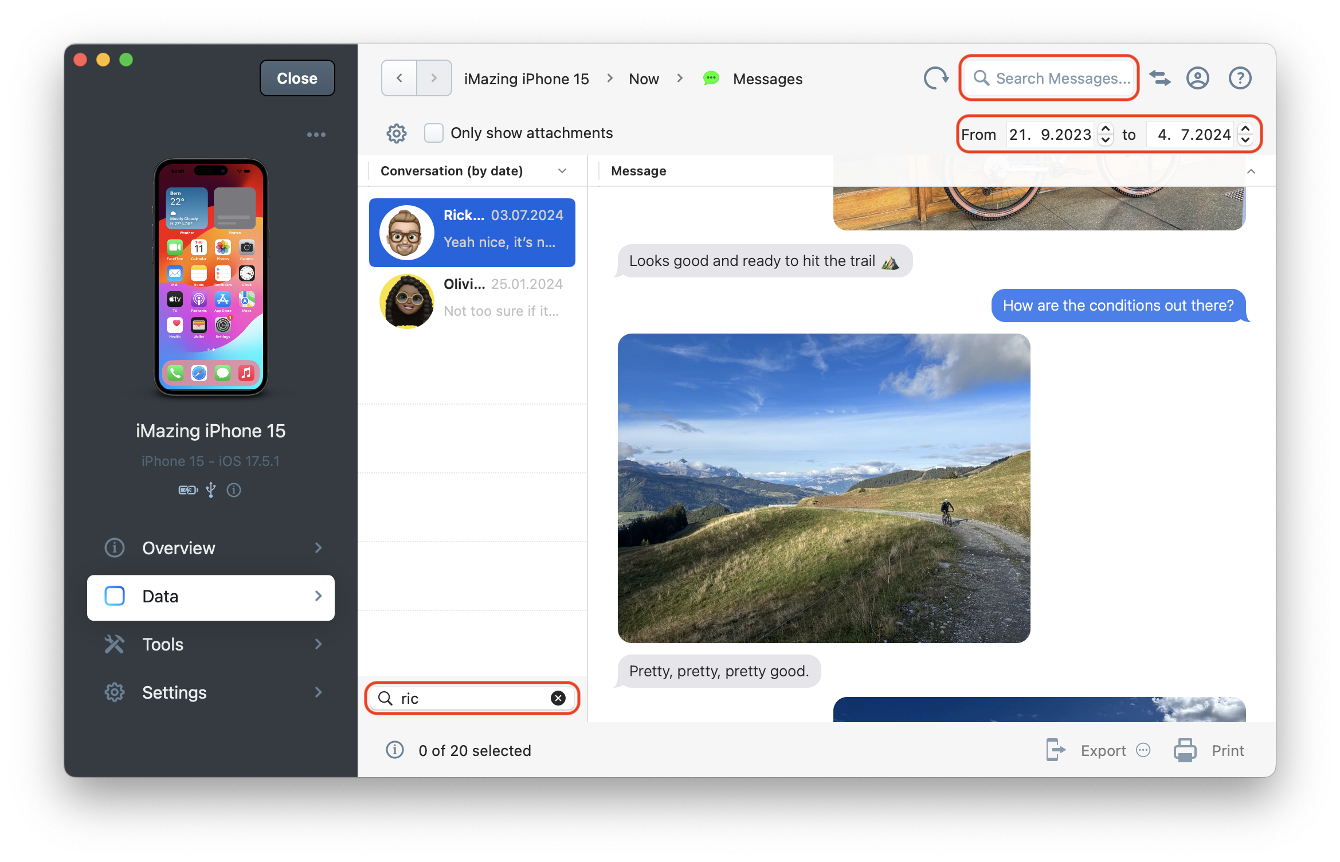The height and width of the screenshot is (862, 1340).
Task: Open Export options ellipsis circle
Action: coord(1143,750)
